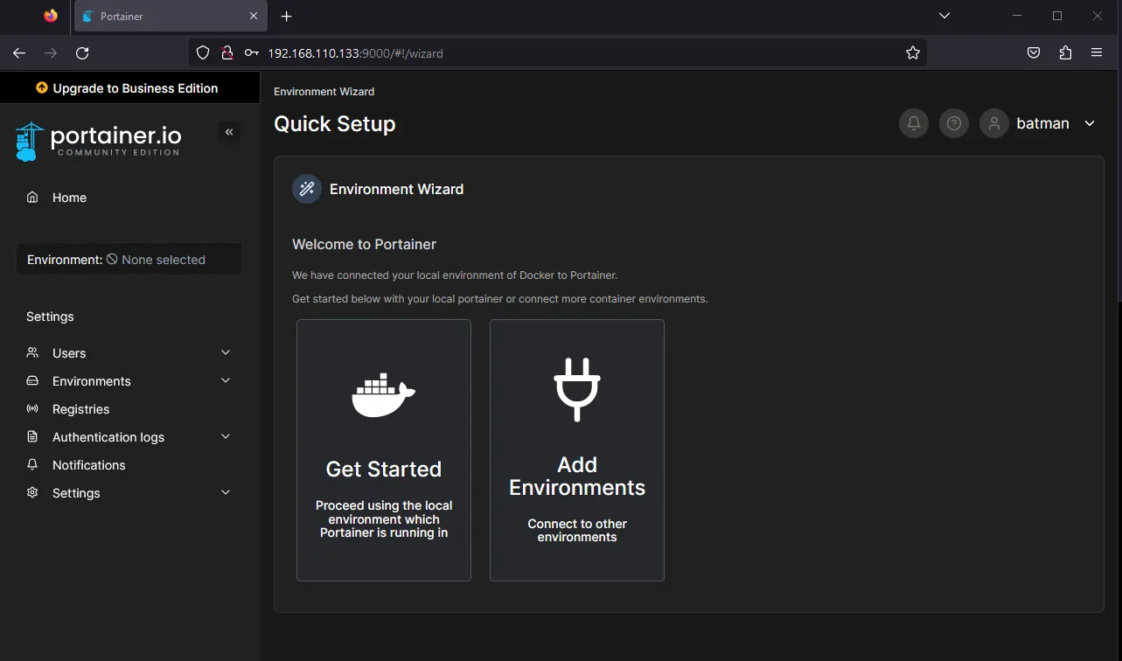The width and height of the screenshot is (1122, 661).
Task: Expand the Environments sidebar chevron
Action: (x=226, y=381)
